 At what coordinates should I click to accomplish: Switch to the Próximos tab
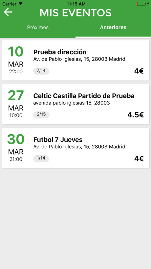point(38,27)
